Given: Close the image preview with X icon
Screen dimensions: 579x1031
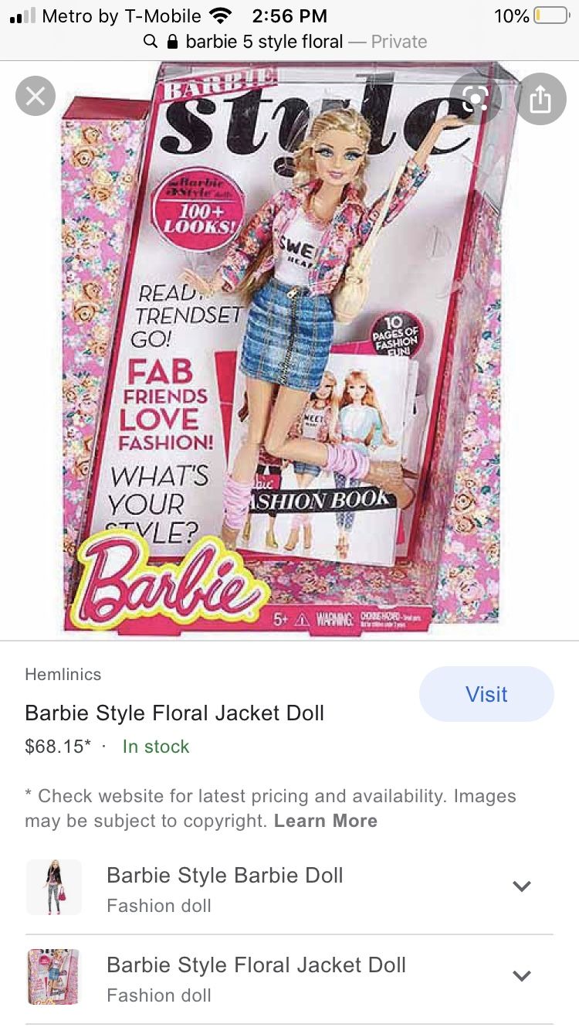Looking at the screenshot, I should point(36,97).
